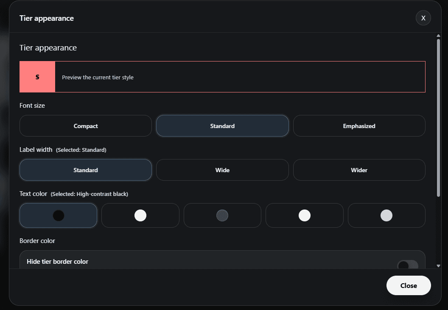
Task: Select the black text color swatch
Action: coord(59,215)
